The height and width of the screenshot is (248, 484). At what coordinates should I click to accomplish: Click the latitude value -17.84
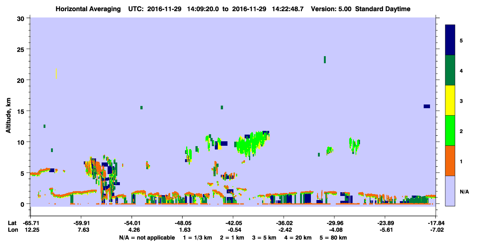(x=436, y=223)
